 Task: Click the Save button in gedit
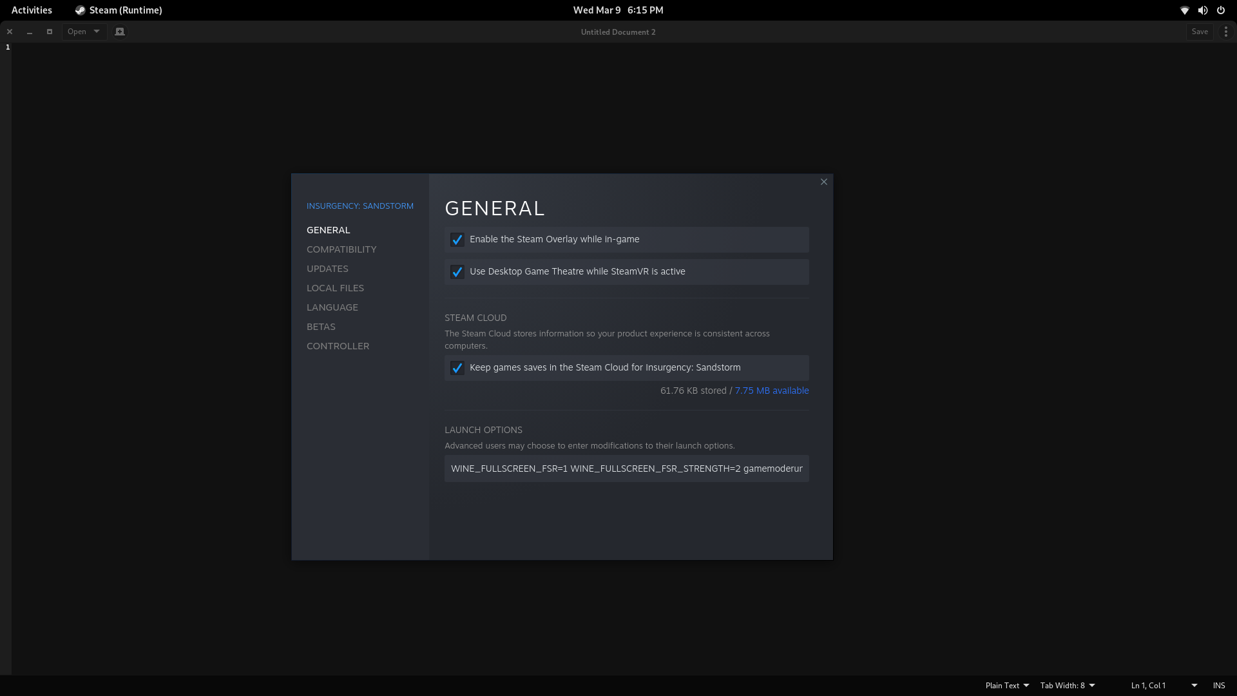pos(1200,31)
